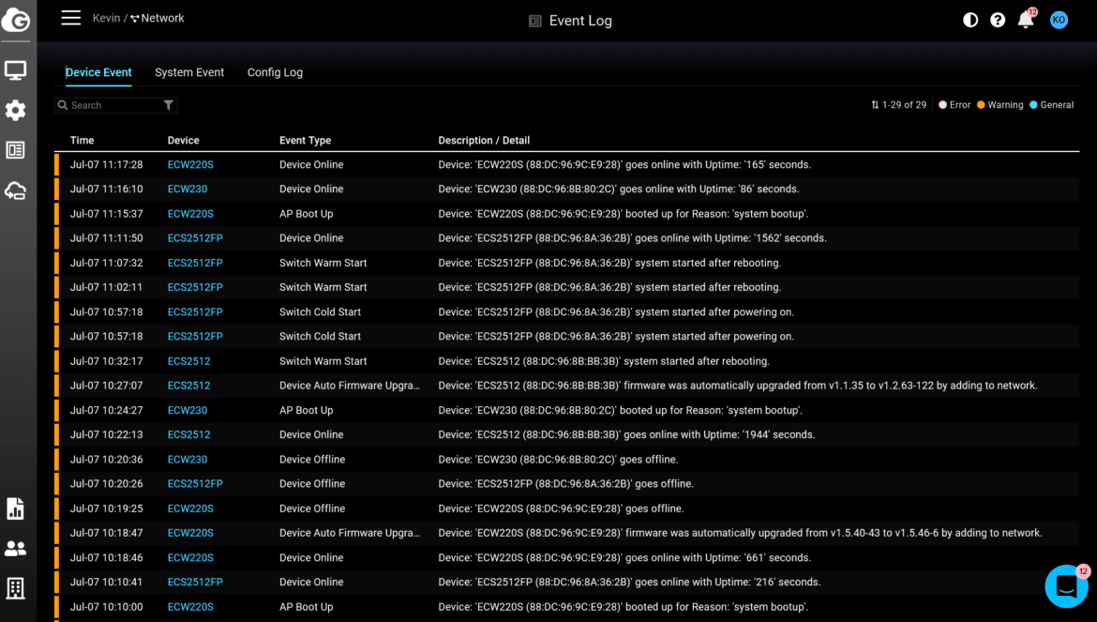Open ECS2512FP link at 10:10:41

pos(194,582)
